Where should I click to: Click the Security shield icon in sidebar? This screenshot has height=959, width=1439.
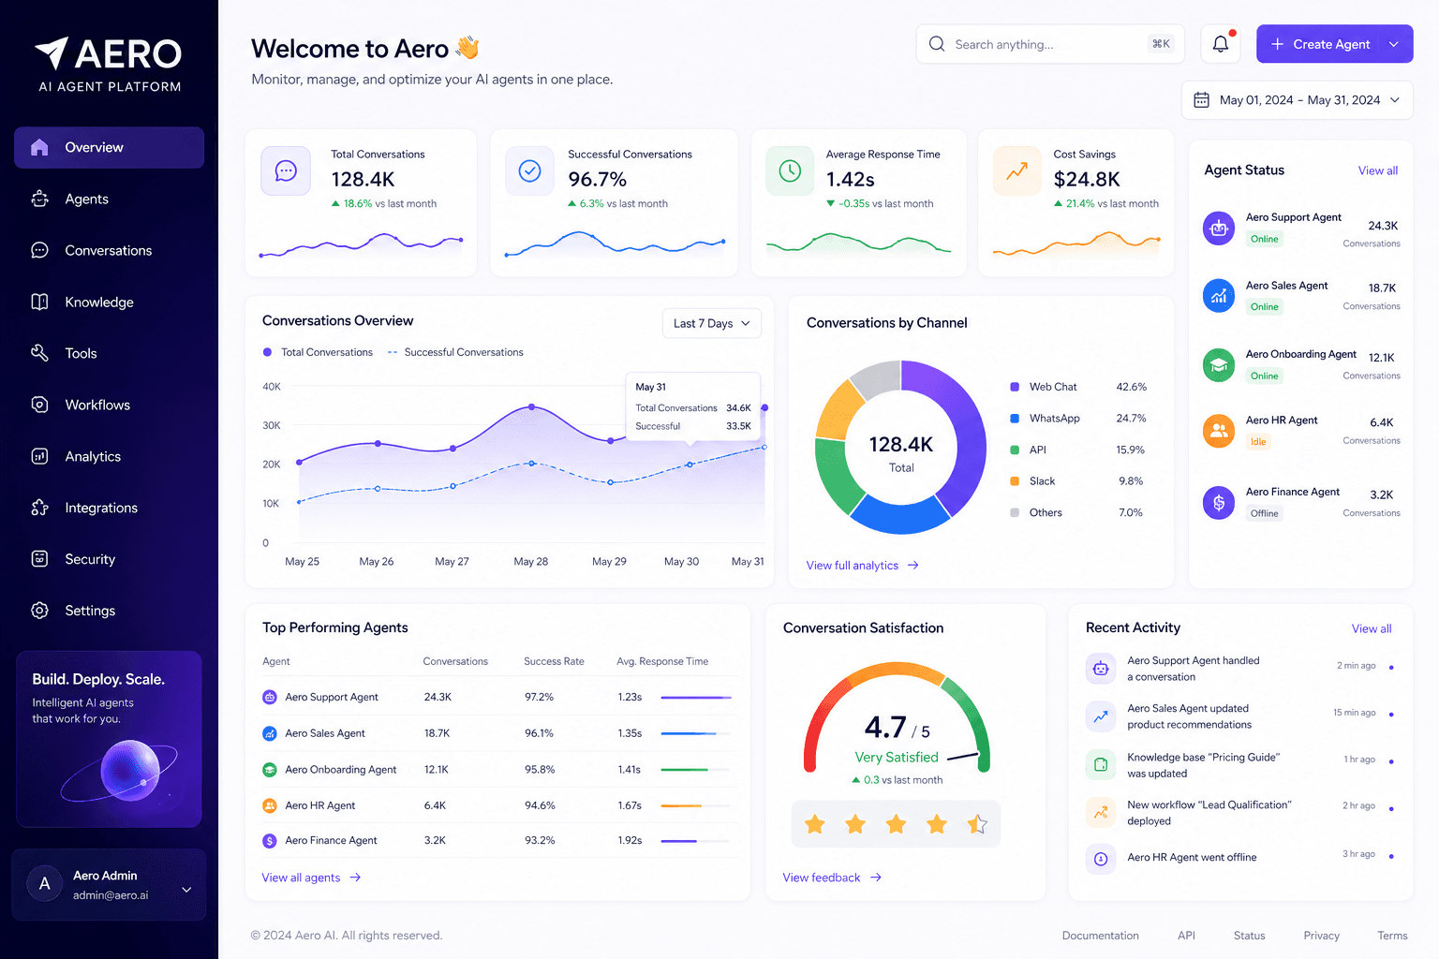click(39, 559)
